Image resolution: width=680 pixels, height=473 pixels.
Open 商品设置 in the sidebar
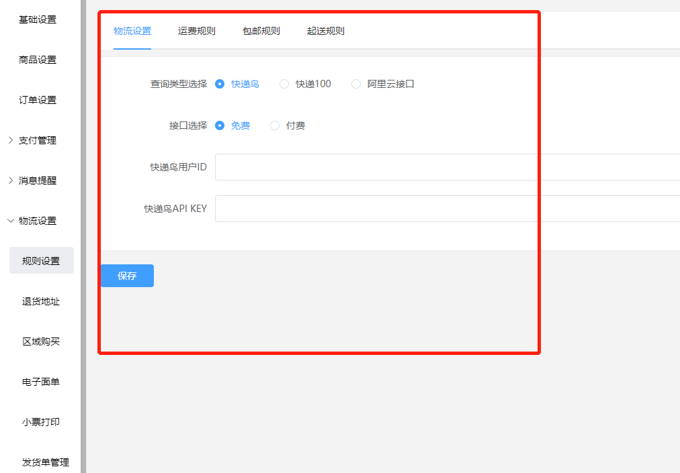(38, 60)
